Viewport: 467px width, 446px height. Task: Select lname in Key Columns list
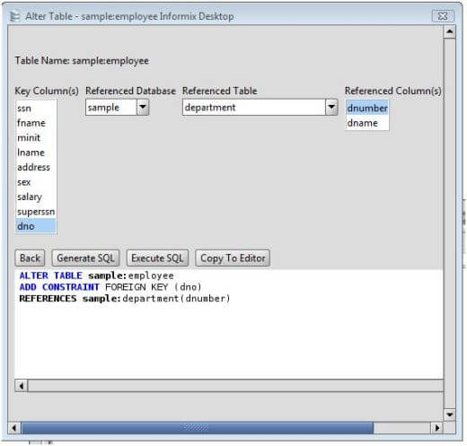point(36,153)
